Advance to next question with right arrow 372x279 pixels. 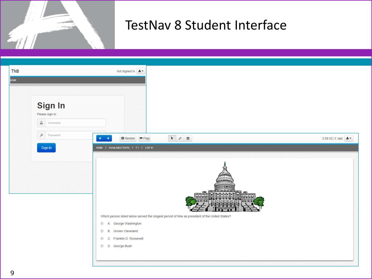(x=108, y=138)
